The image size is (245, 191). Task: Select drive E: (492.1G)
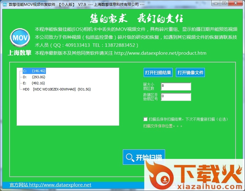(x=34, y=83)
